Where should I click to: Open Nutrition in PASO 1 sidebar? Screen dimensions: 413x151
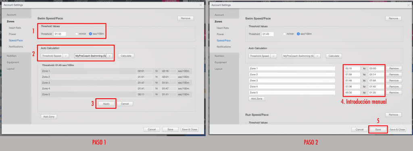pyautogui.click(x=12, y=56)
